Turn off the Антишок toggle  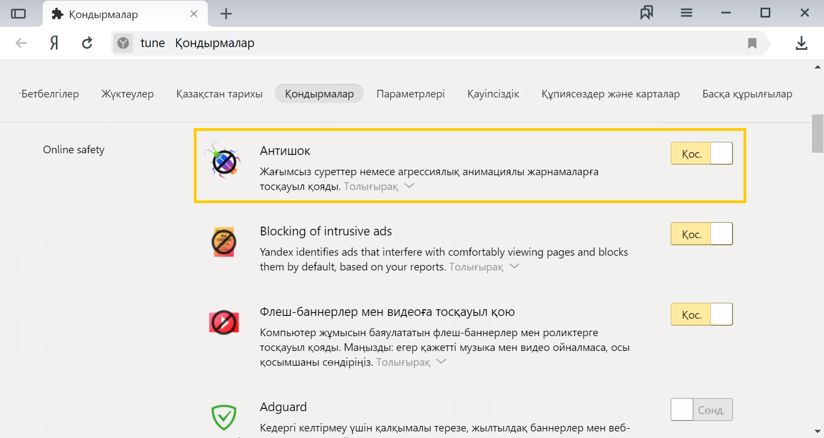pyautogui.click(x=701, y=154)
